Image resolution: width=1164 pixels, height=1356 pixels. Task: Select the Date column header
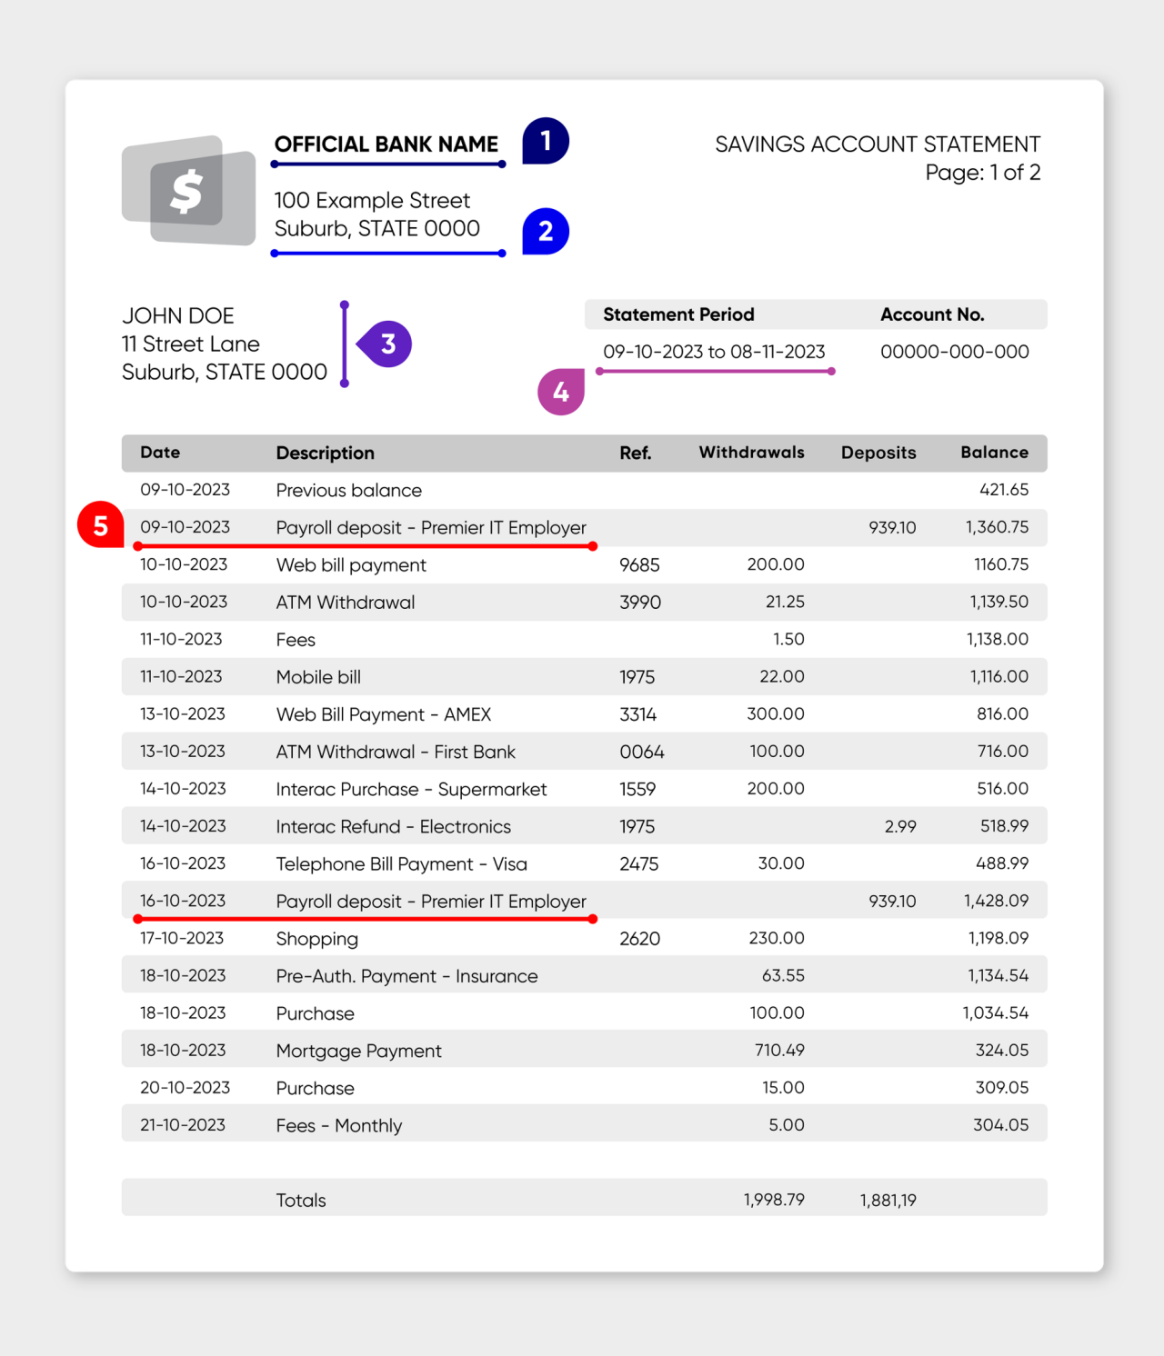160,453
